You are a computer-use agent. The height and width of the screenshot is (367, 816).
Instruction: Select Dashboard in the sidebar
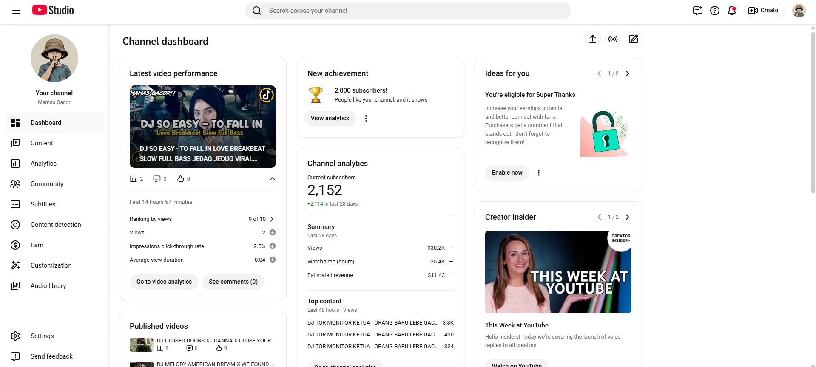[54, 123]
